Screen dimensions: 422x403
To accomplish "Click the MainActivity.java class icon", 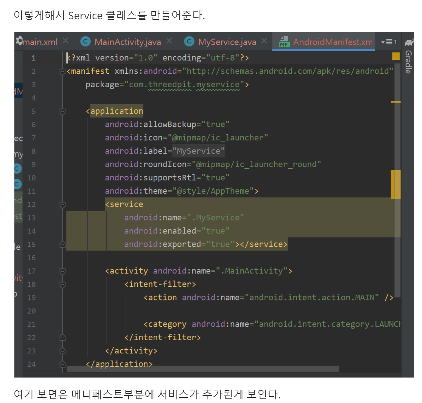I will 85,41.
